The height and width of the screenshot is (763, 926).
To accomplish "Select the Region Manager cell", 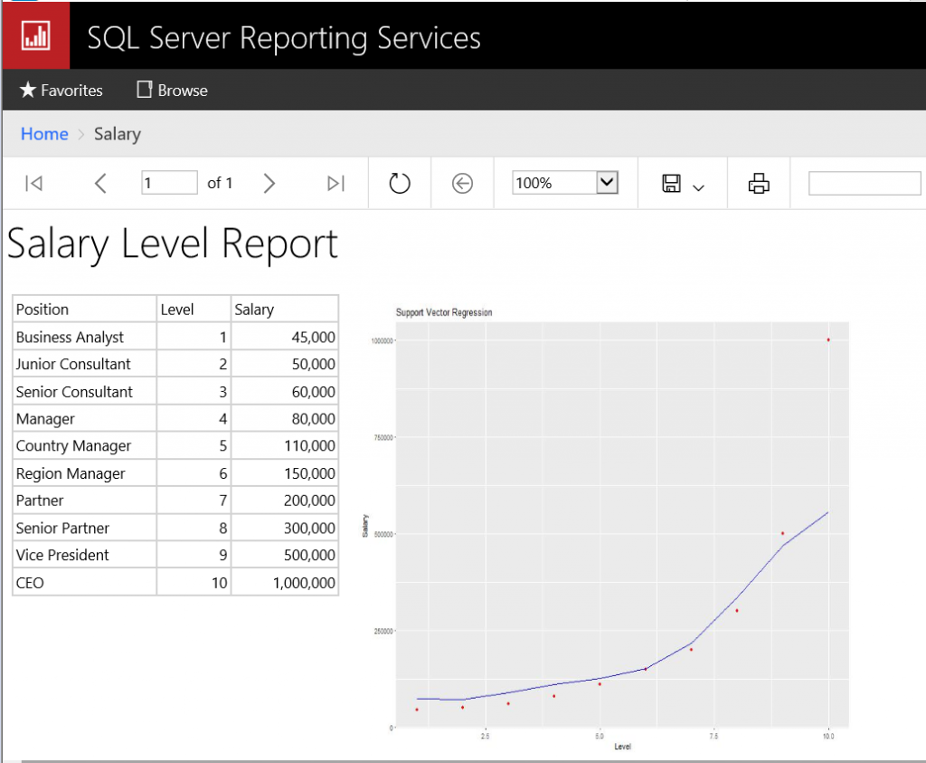I will coord(84,473).
